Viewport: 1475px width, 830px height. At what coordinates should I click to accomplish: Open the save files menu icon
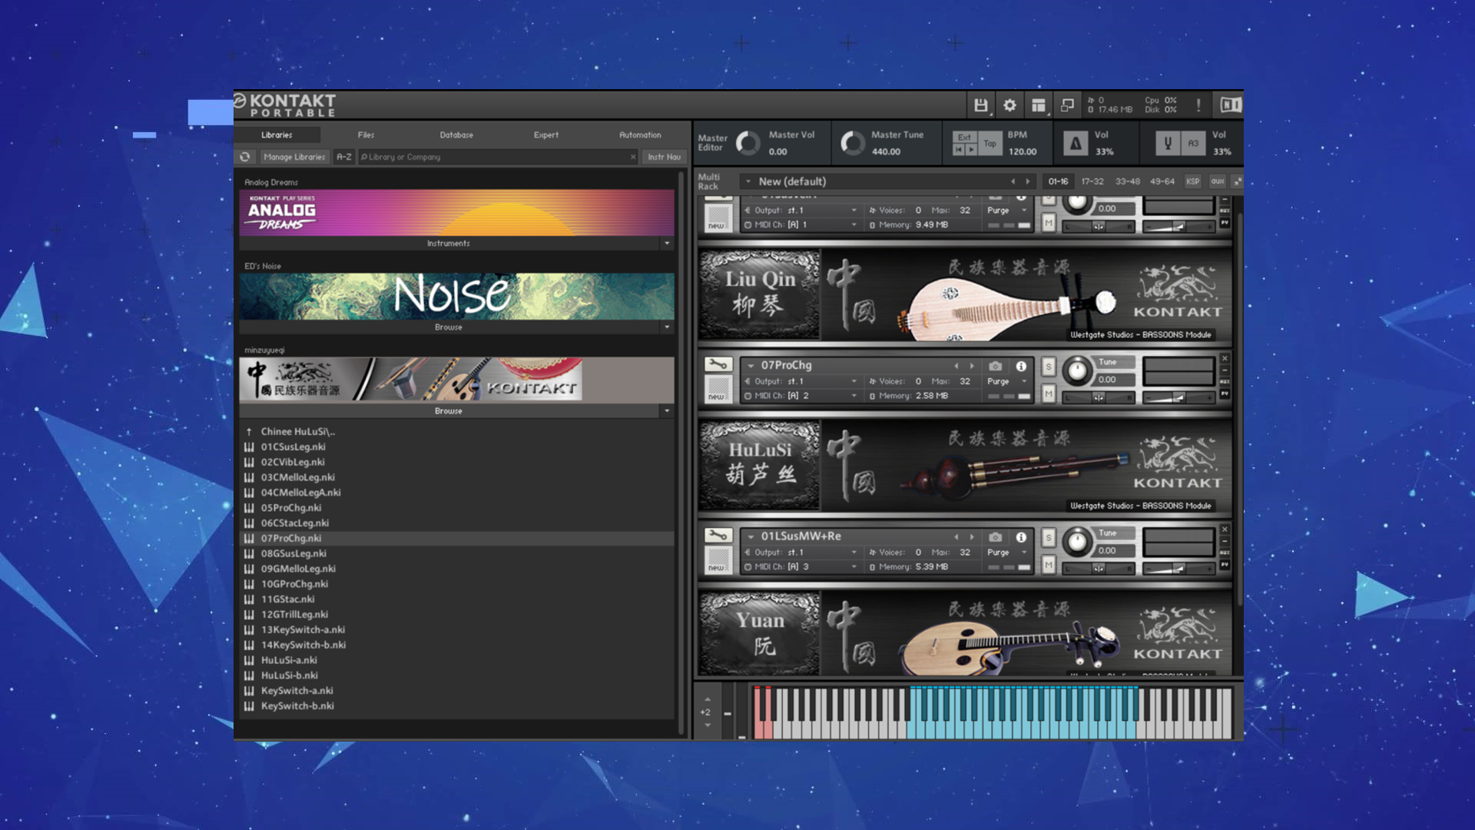[980, 105]
